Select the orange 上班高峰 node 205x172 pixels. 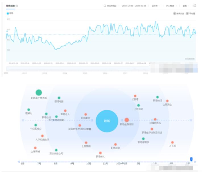tap(86, 143)
